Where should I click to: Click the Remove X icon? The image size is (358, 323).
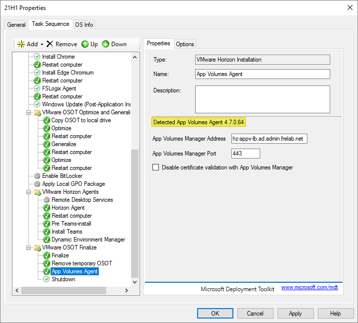(50, 44)
